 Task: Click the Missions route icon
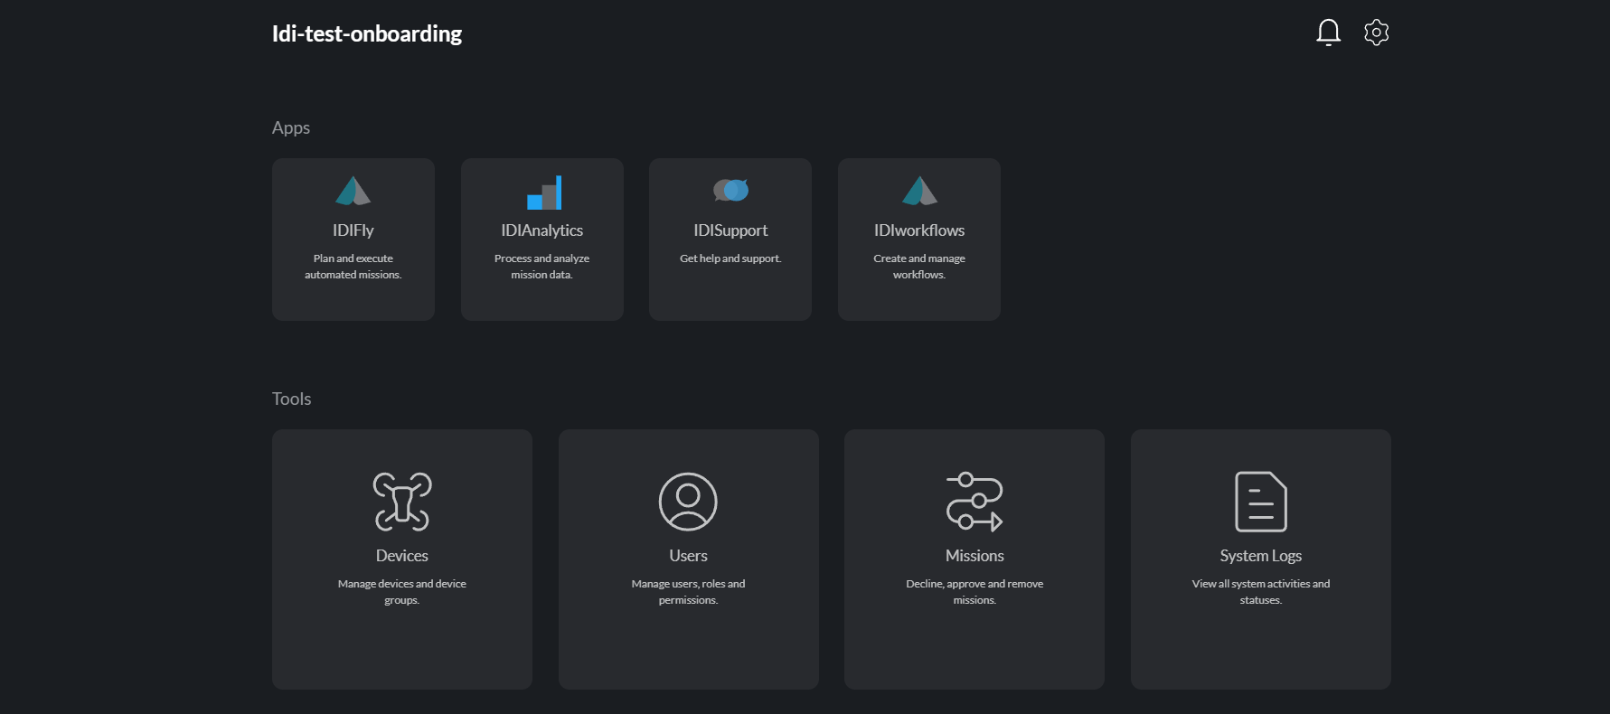click(x=974, y=502)
